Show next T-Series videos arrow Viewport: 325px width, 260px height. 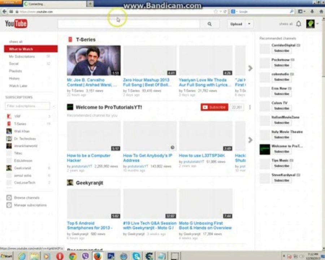(x=250, y=68)
